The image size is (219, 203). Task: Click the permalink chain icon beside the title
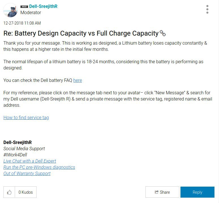click(163, 33)
